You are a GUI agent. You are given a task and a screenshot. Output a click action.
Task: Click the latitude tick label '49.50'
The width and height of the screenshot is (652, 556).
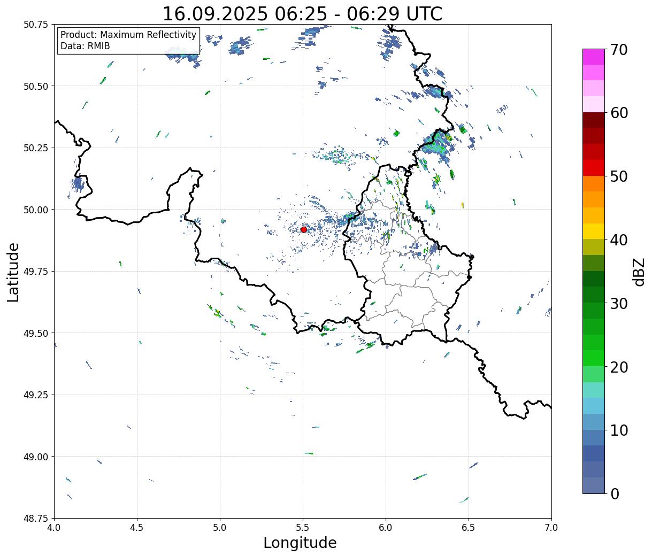tap(36, 333)
